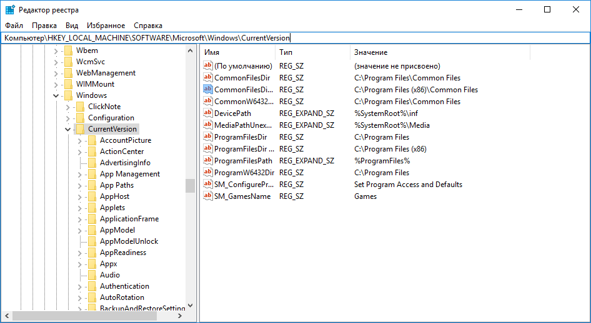Collapse the CurrentVersion key

pos(68,129)
